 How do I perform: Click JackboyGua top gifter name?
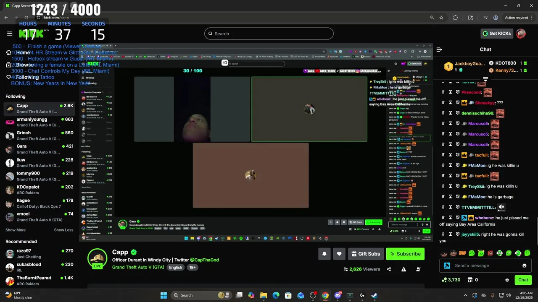pos(469,63)
